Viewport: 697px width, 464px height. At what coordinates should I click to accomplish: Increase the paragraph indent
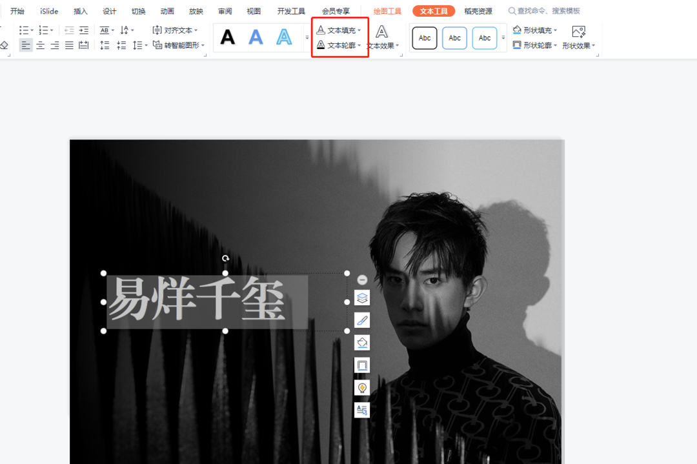pos(84,30)
